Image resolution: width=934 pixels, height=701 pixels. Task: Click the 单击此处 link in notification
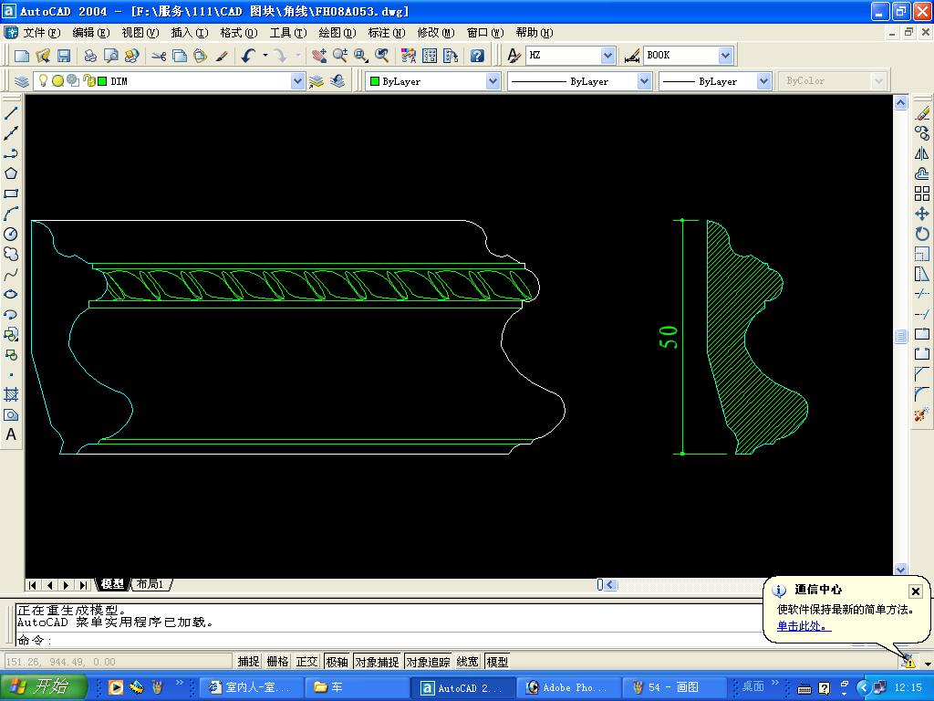tap(803, 626)
